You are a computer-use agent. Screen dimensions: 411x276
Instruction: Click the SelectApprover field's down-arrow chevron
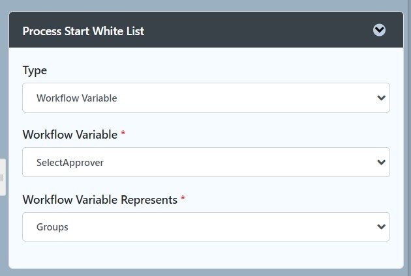381,162
